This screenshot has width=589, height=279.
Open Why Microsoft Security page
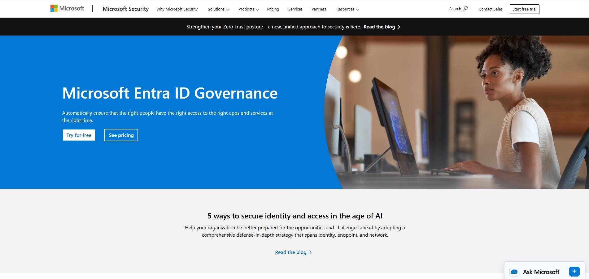177,9
